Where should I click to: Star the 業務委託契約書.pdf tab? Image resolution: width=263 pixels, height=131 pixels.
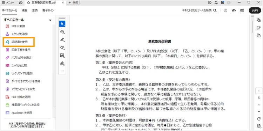pos(28,3)
